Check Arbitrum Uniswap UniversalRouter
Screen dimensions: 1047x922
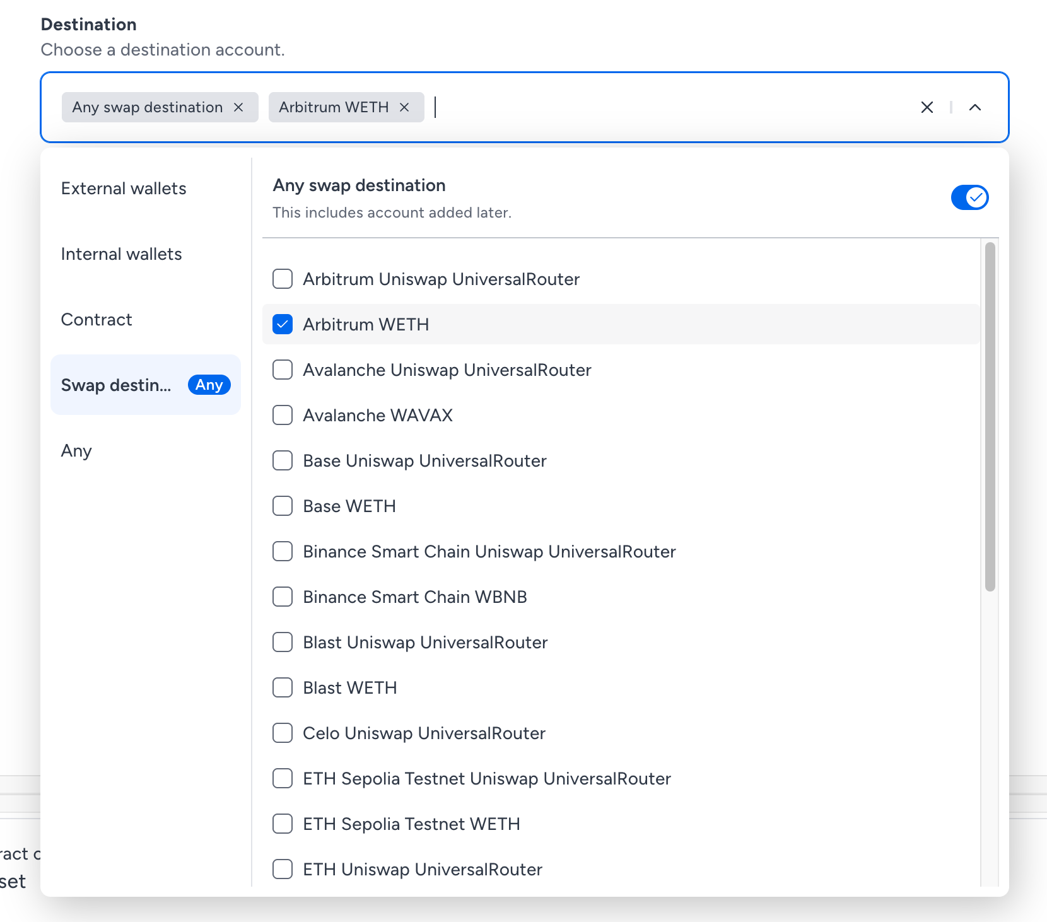(x=283, y=279)
